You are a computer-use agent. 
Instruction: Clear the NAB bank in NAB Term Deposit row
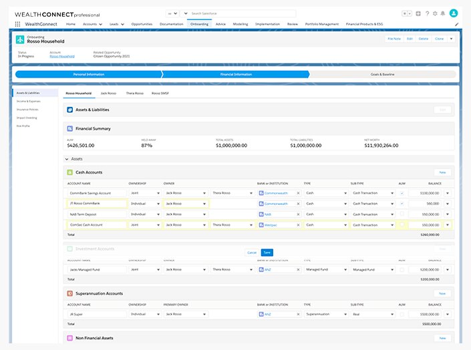coord(298,214)
